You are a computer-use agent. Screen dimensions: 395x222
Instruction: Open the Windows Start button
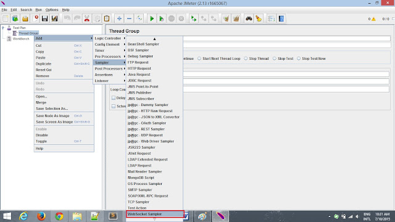click(7, 216)
